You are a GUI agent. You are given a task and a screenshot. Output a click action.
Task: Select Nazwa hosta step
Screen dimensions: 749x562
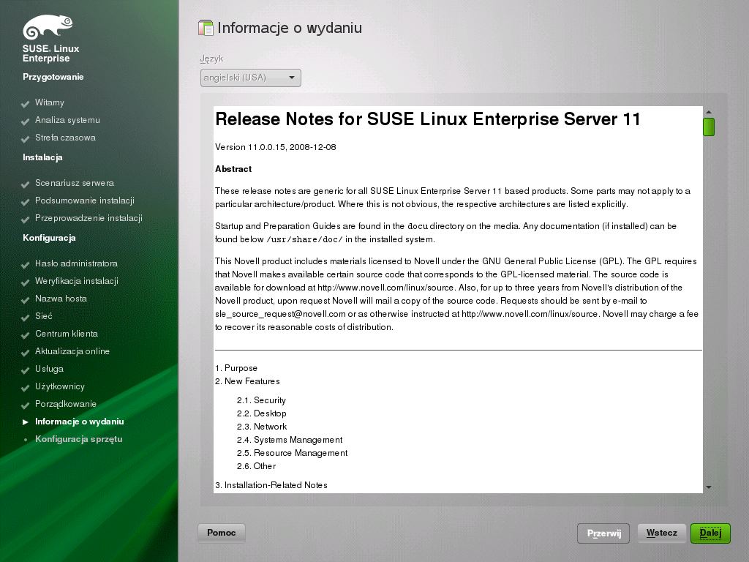(x=61, y=299)
